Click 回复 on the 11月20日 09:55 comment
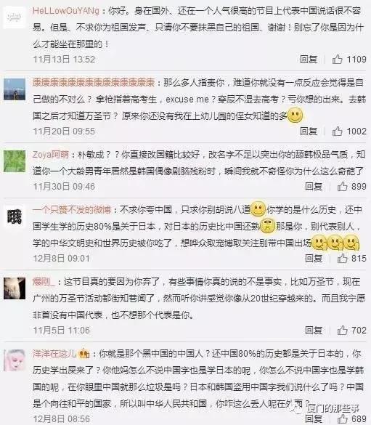The width and height of the screenshot is (371, 425). (309, 131)
